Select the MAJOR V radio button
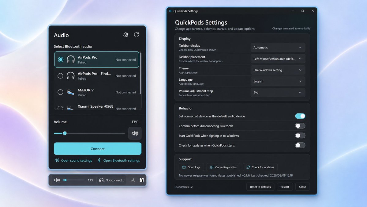 (x=60, y=92)
